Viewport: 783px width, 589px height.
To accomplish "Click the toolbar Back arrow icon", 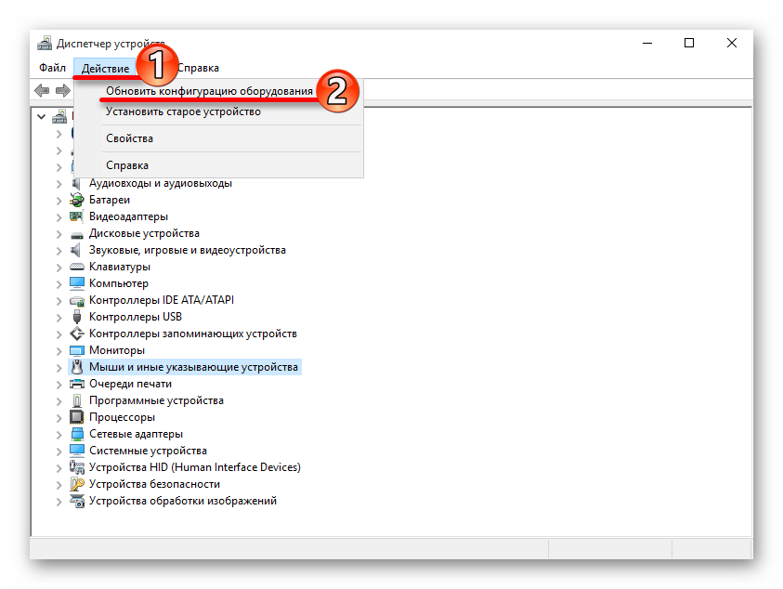I will click(x=42, y=90).
